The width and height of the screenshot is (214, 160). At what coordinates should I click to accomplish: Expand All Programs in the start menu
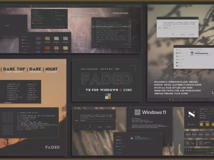(37, 23)
